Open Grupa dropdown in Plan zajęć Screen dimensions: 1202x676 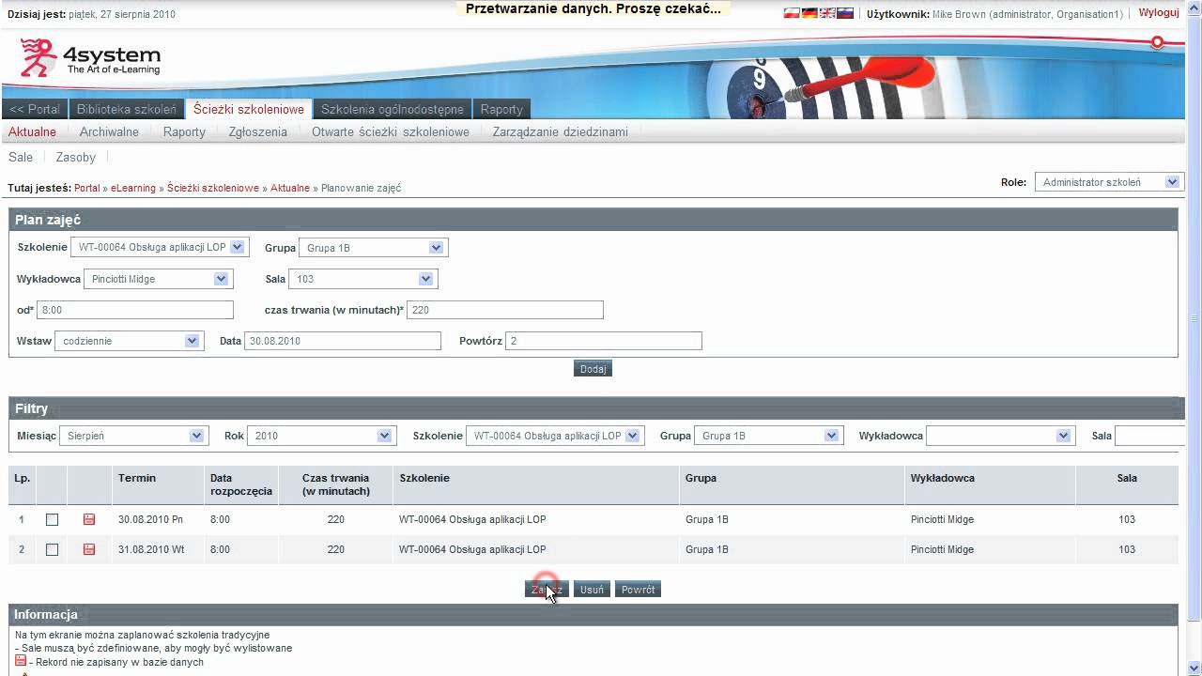coord(373,248)
